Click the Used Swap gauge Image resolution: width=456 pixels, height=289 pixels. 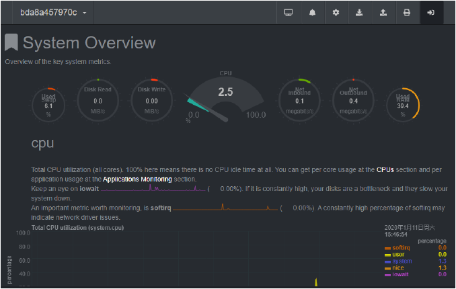[x=48, y=105]
